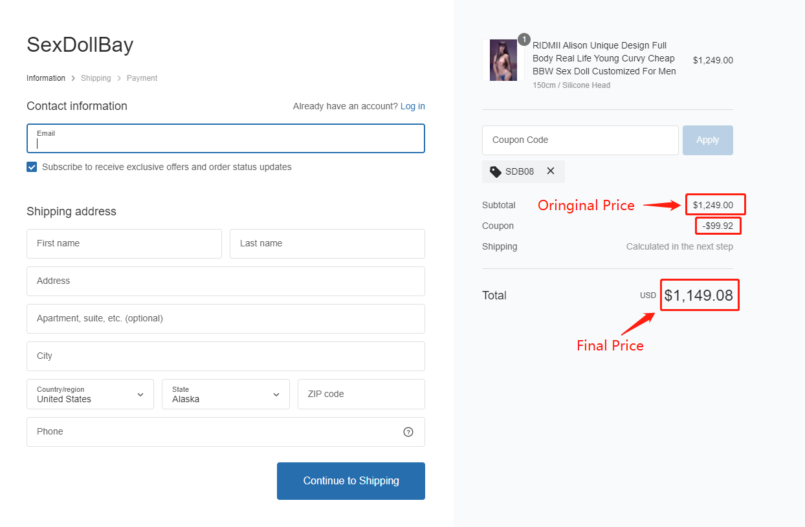Viewport: 805px width, 527px height.
Task: Go to the Payment breadcrumb step
Action: pyautogui.click(x=142, y=78)
